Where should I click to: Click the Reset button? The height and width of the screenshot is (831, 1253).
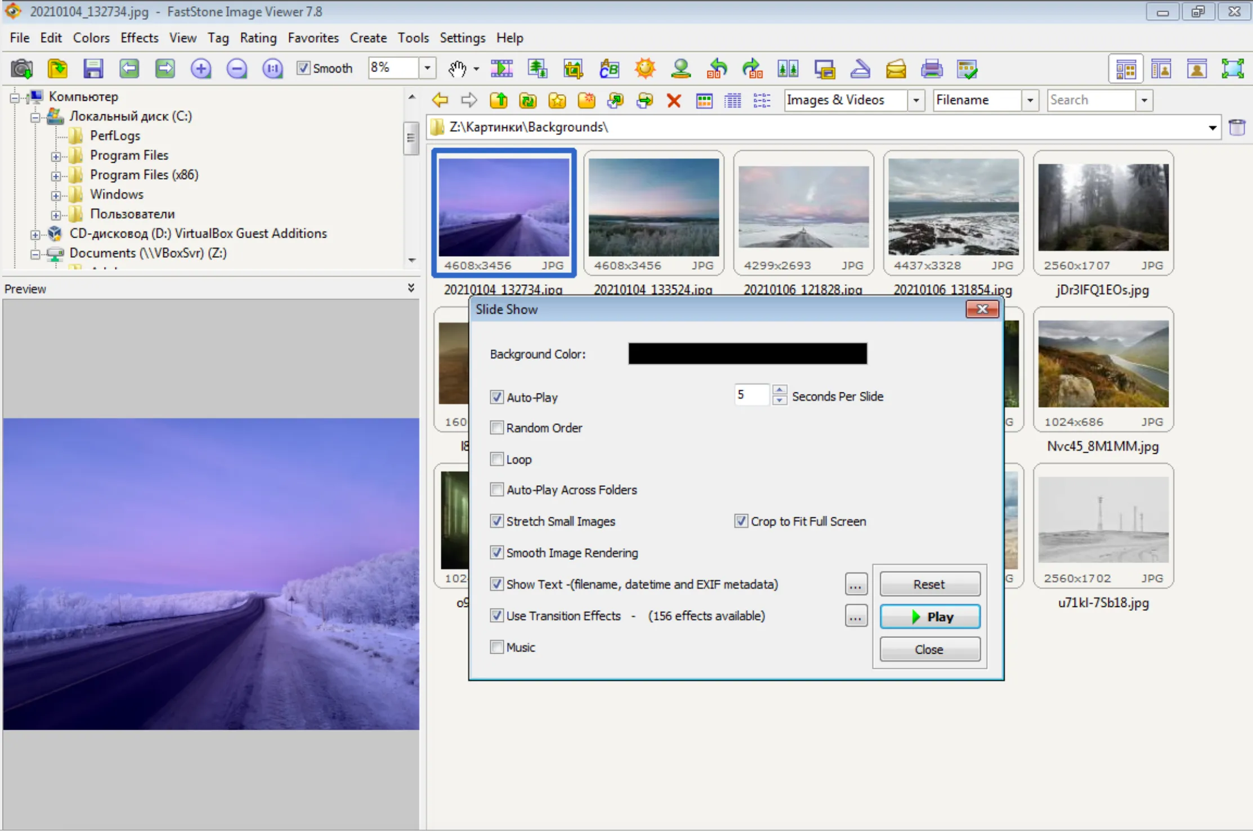coord(929,584)
